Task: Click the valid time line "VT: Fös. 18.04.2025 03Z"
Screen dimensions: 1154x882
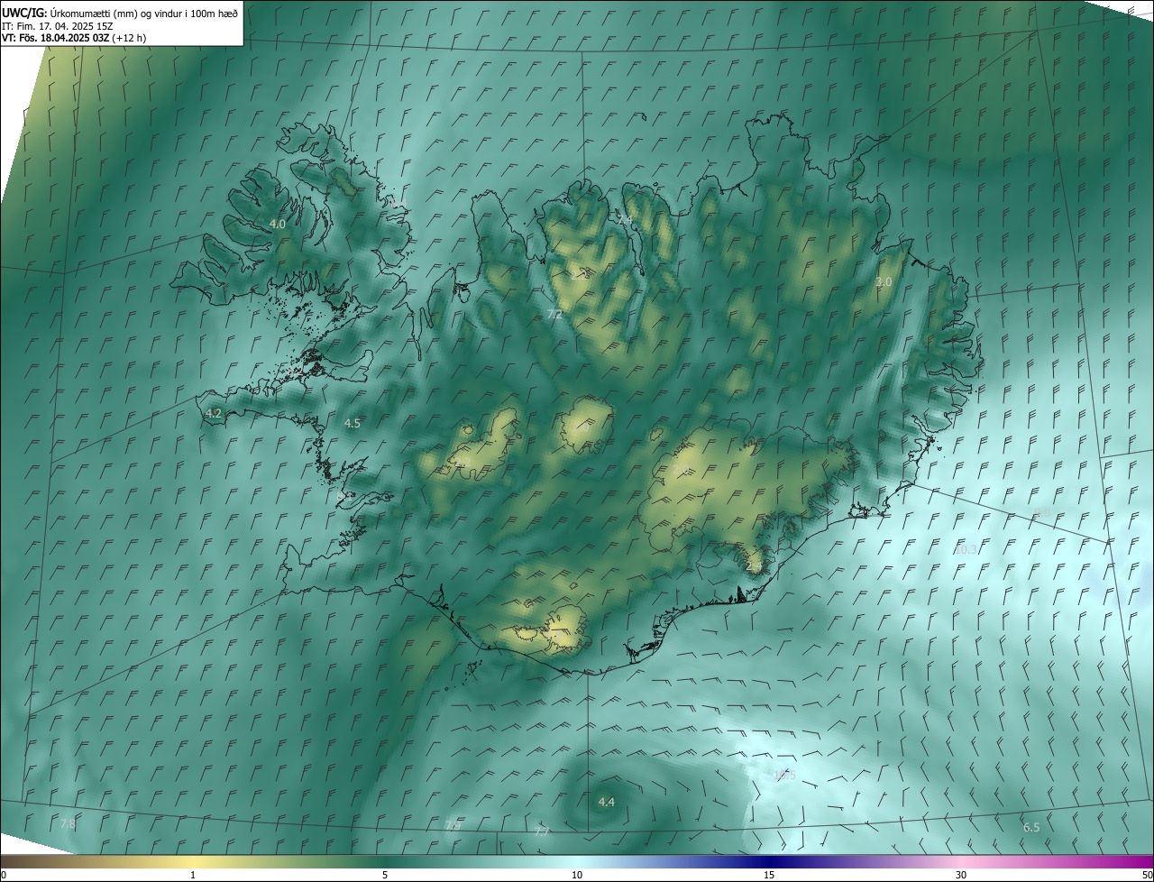Action: tap(74, 38)
